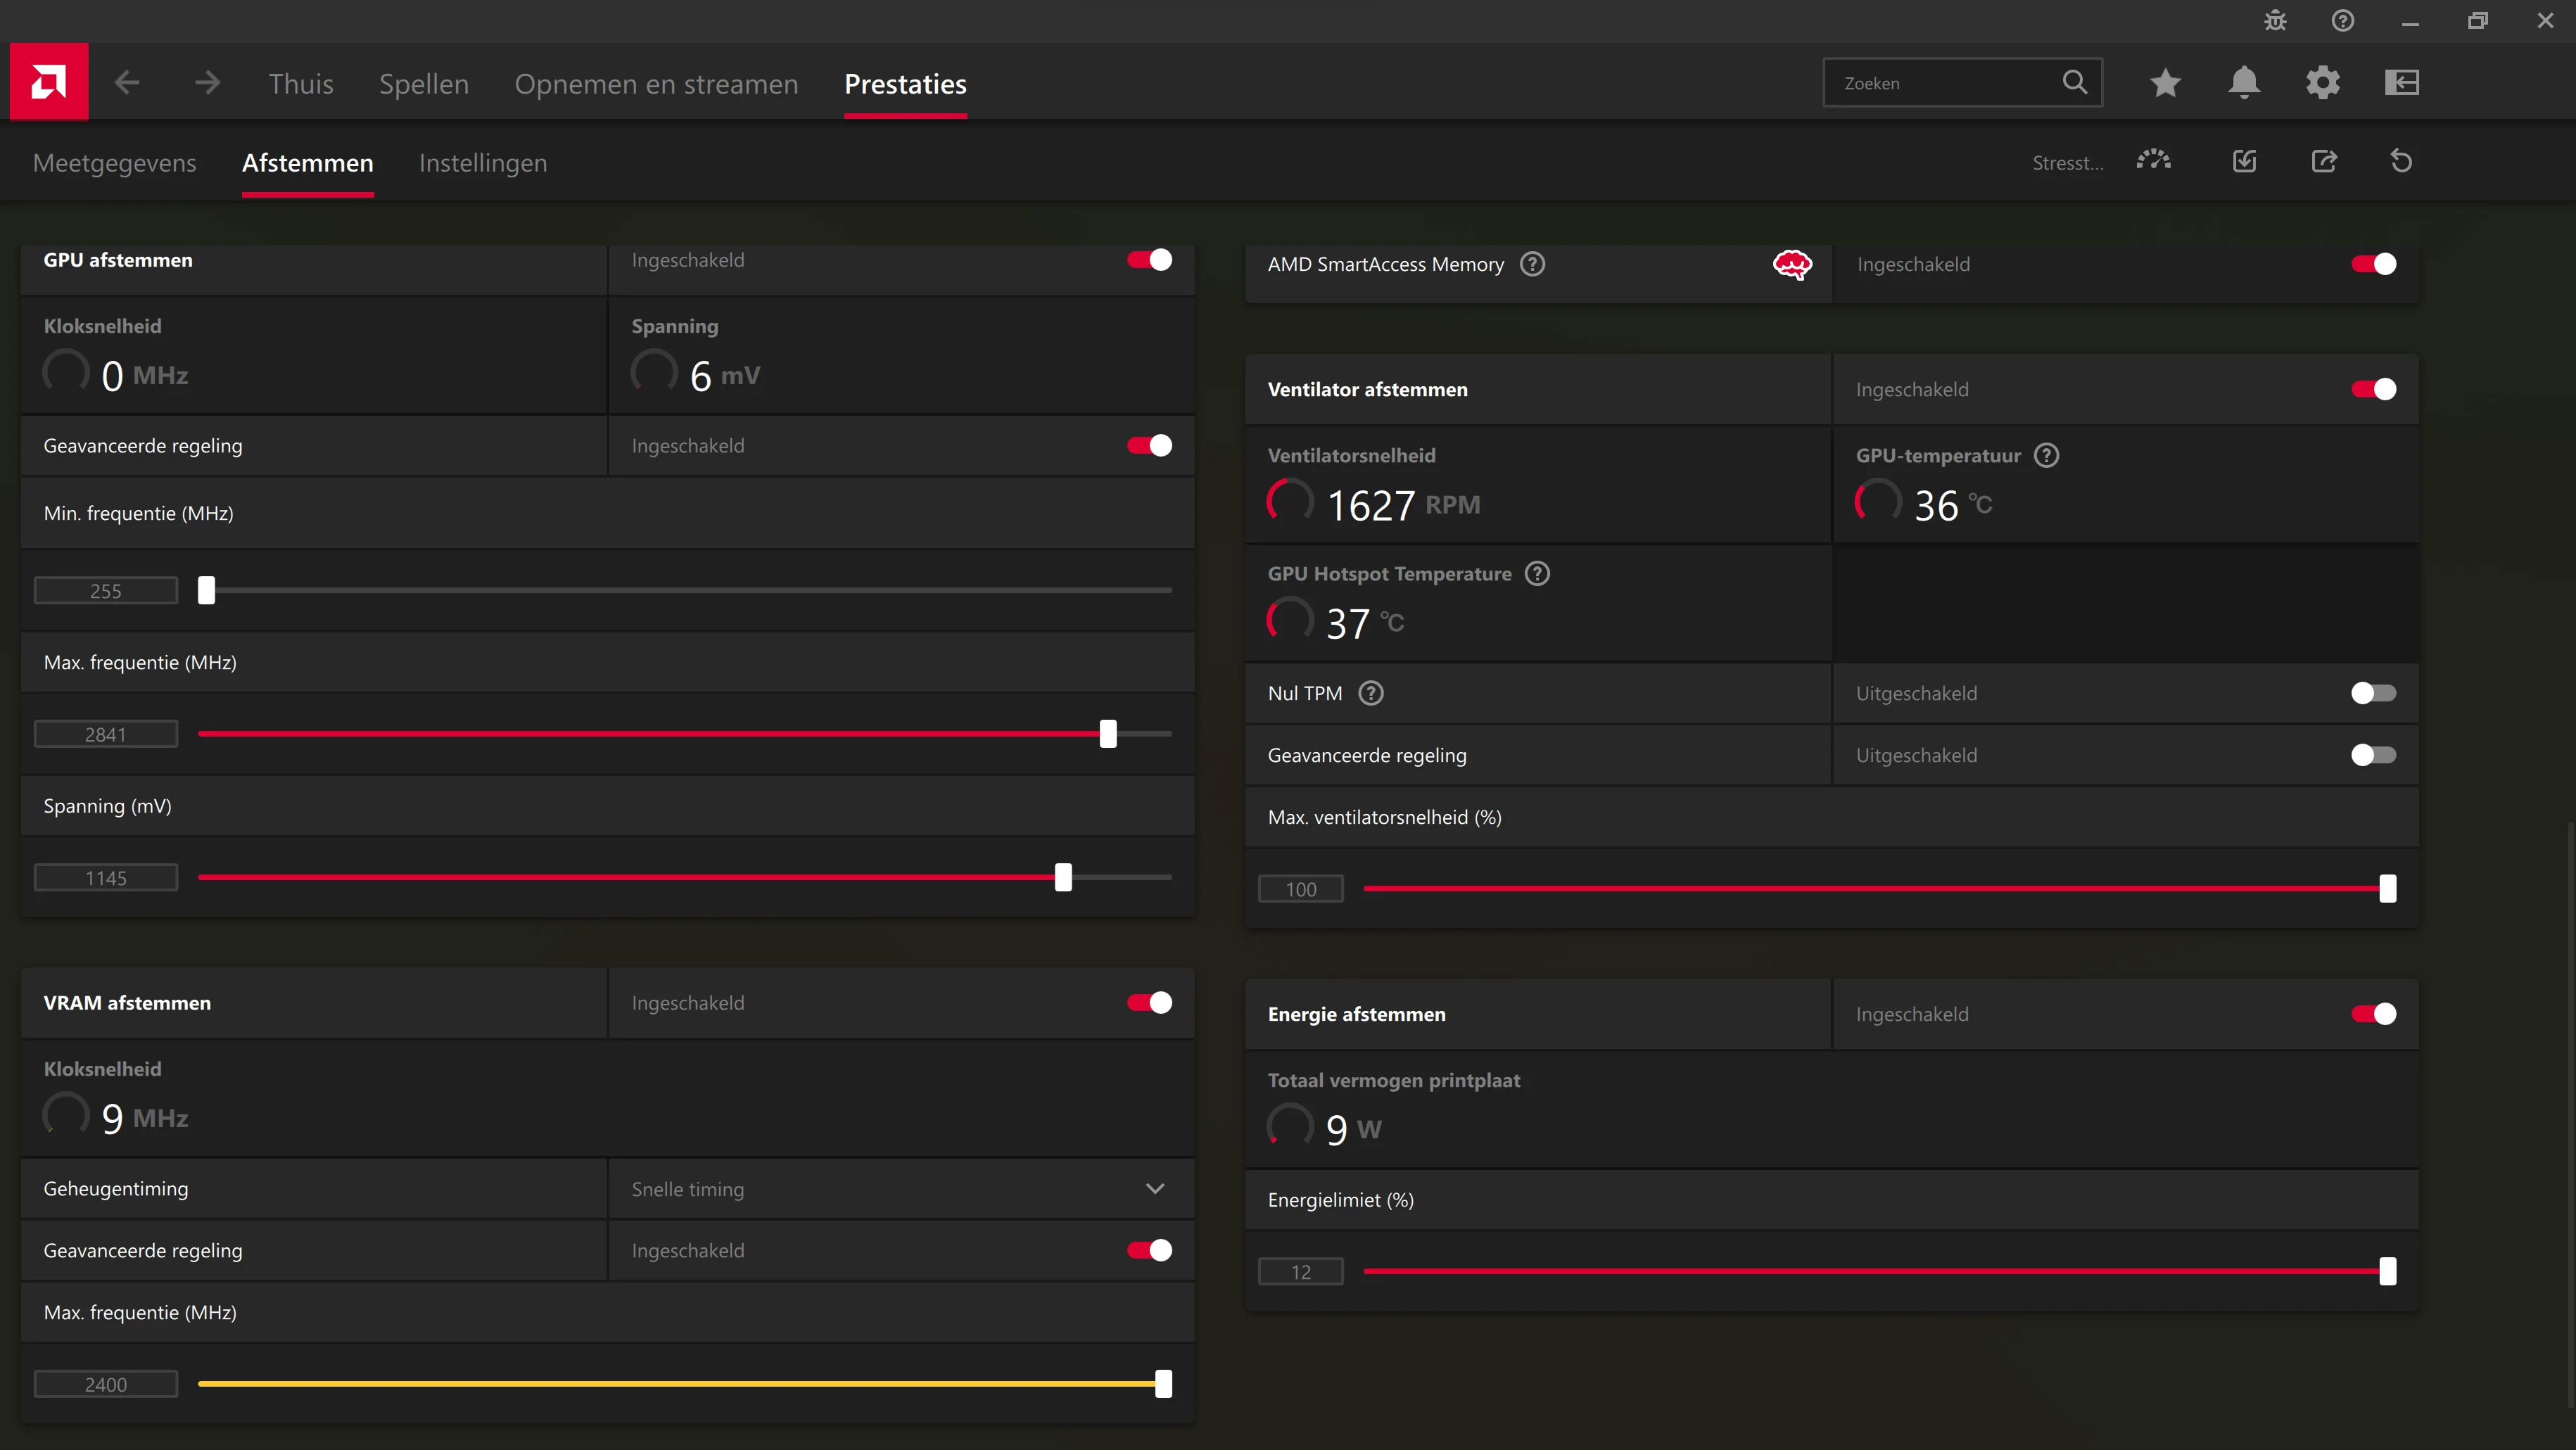This screenshot has width=2576, height=1450.
Task: Click the search magnifier icon
Action: [x=2075, y=82]
